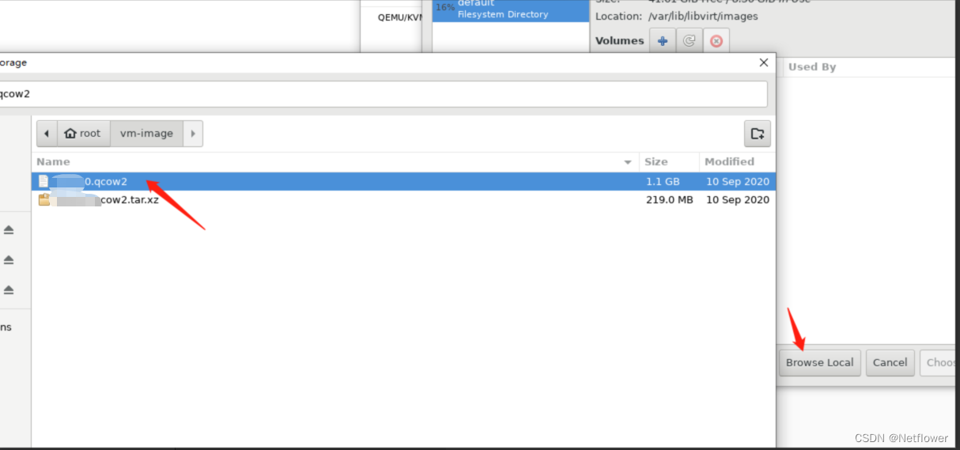Sort files by Modified column
The height and width of the screenshot is (450, 960).
pos(737,161)
